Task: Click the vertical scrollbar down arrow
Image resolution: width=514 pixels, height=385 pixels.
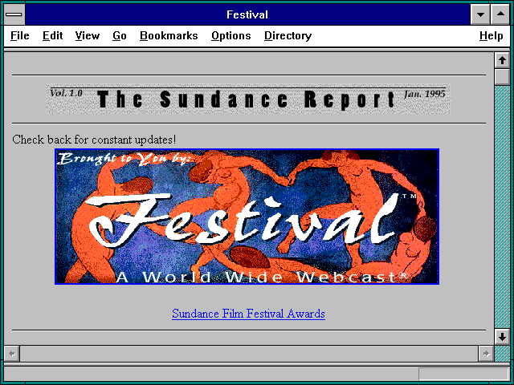Action: 502,337
